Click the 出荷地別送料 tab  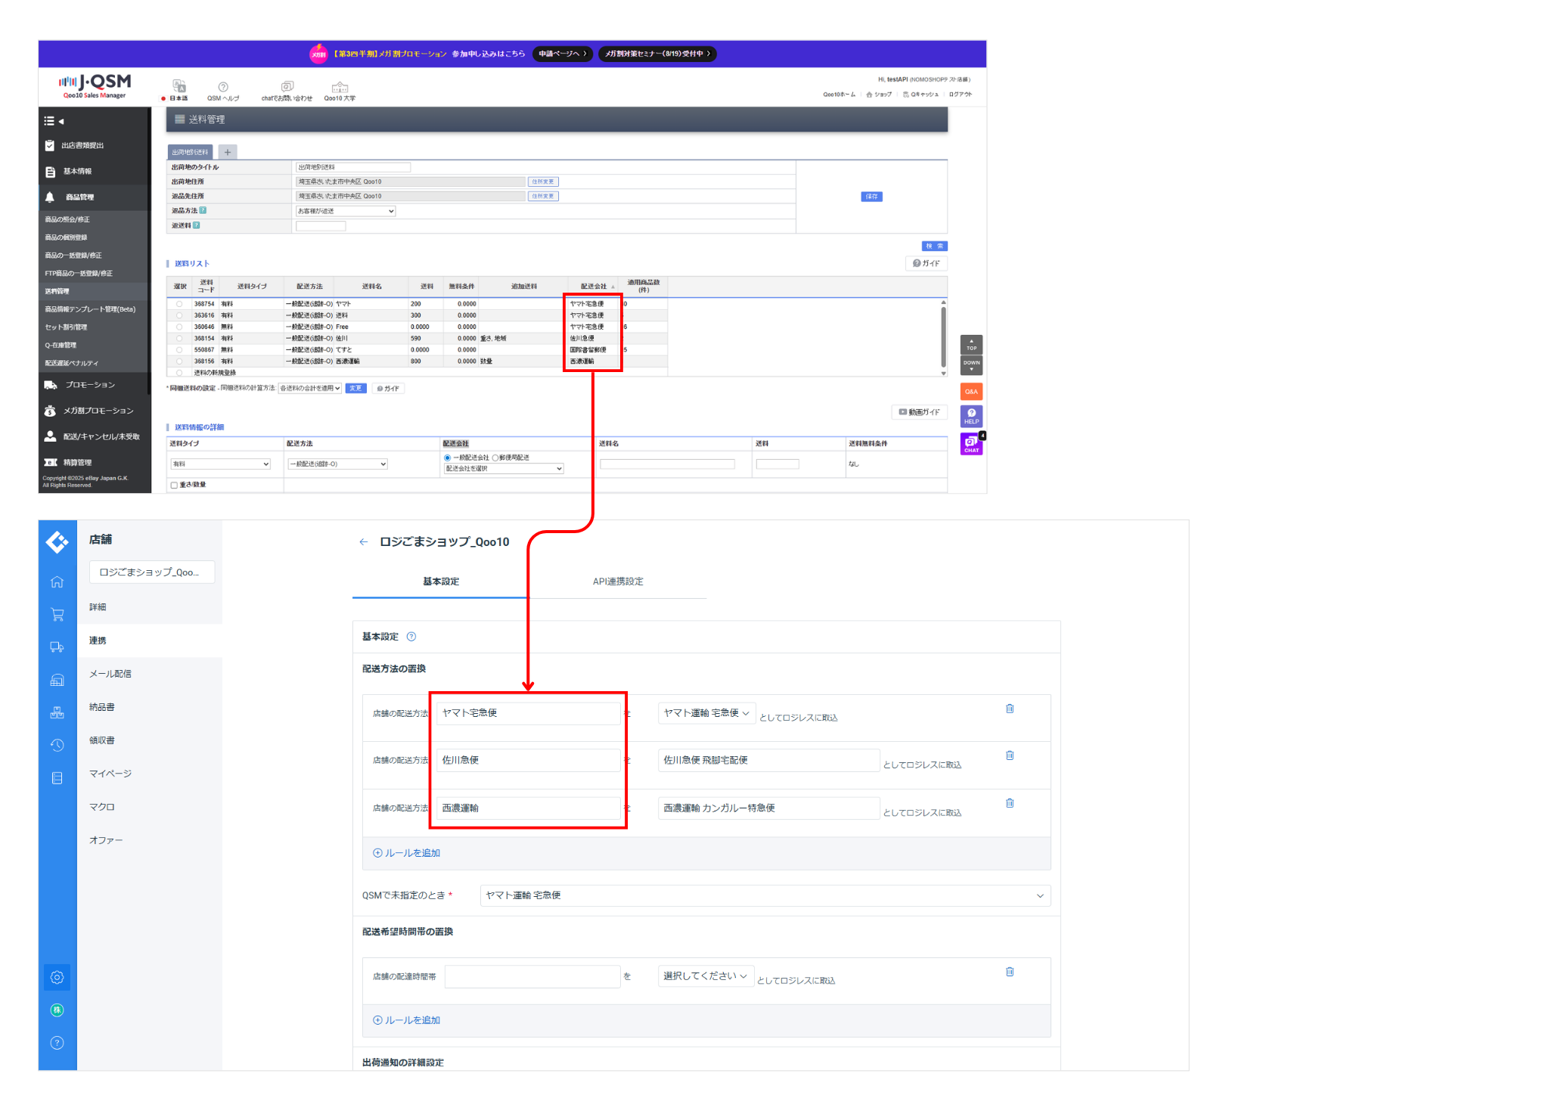(x=190, y=152)
